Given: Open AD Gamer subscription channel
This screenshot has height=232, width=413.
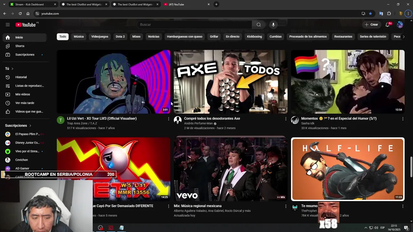Looking at the screenshot, I should [25, 169].
